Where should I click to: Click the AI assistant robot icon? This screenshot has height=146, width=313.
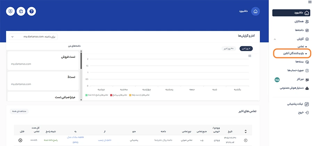coord(307,88)
